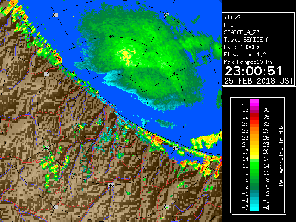This screenshot has height=222, width=296.
Task: Click the yellow echo core in the sea-ice area
Action: [126, 55]
